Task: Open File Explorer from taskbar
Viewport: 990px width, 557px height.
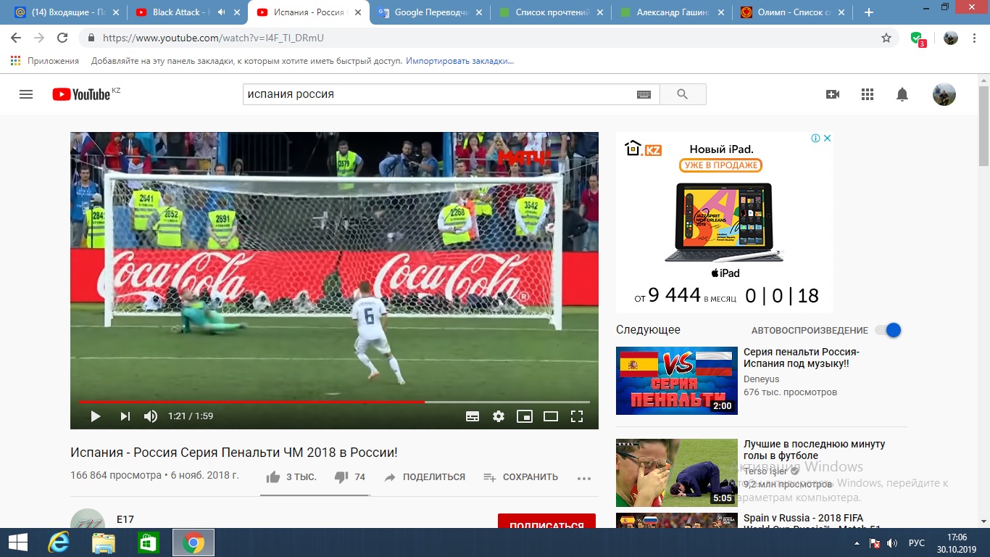Action: pos(103,542)
